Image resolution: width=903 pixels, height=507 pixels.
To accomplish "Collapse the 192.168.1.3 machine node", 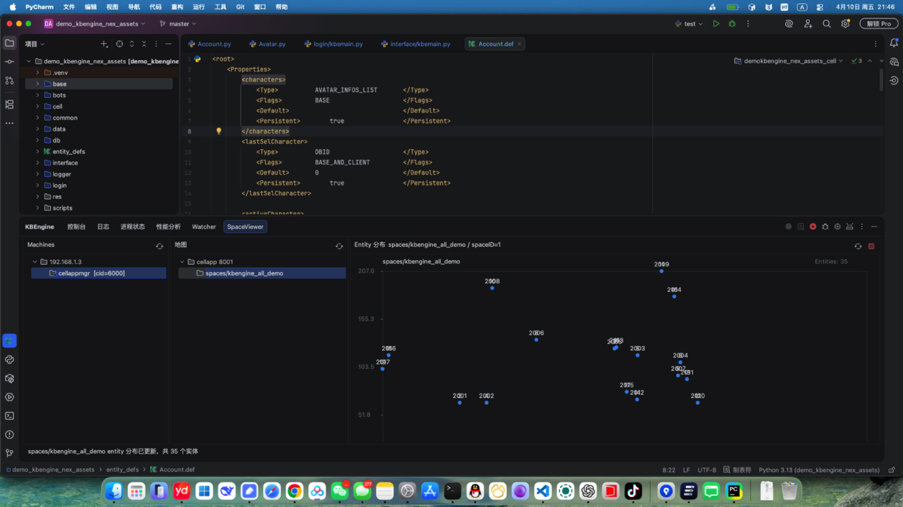I will (x=34, y=261).
